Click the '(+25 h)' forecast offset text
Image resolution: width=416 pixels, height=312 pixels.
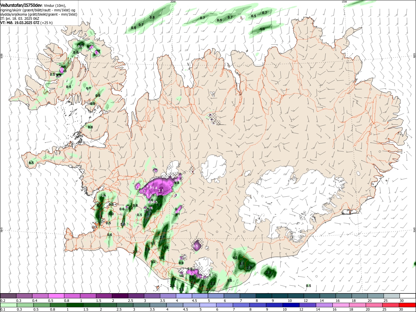47,23
